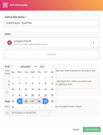Click Cancel at the bottom
This screenshot has height=135, width=103.
click(76, 129)
